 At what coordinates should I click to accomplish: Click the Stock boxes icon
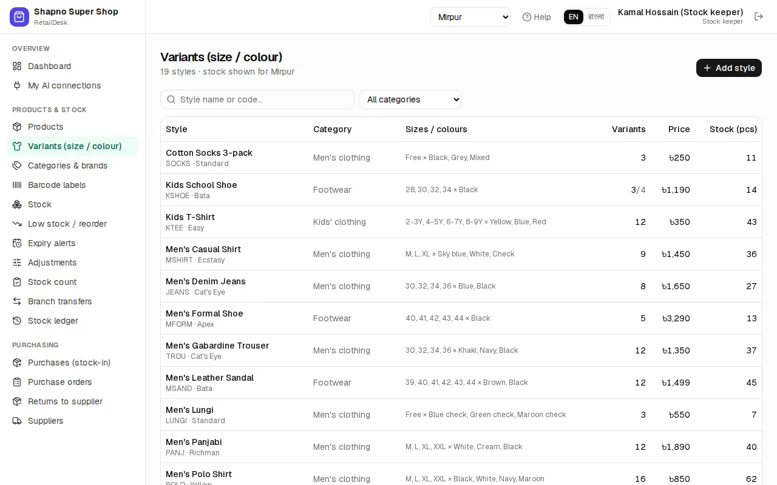[x=17, y=204]
